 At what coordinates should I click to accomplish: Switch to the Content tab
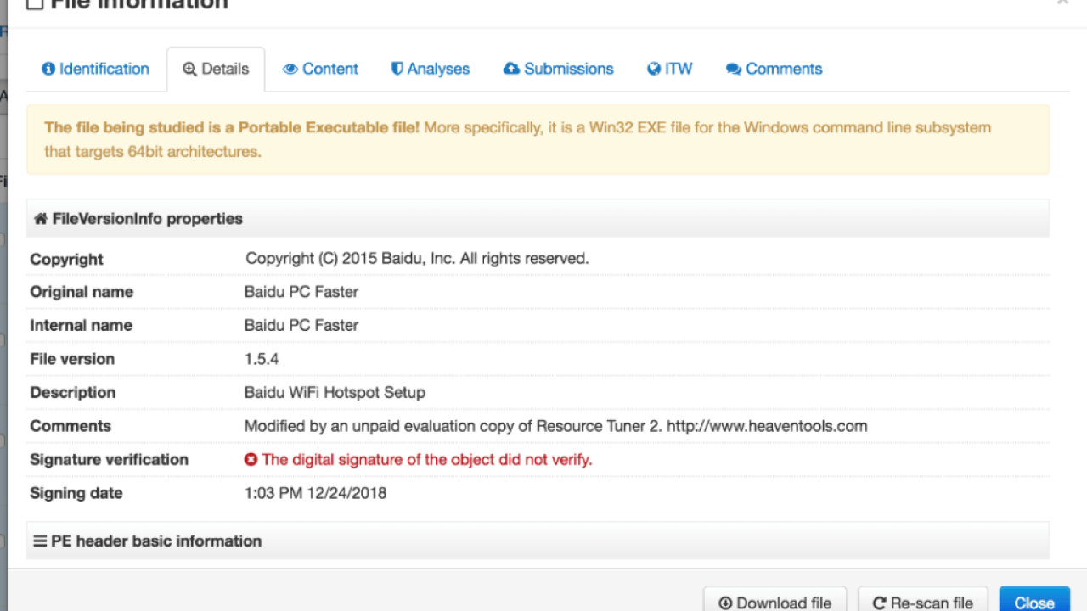coord(320,69)
